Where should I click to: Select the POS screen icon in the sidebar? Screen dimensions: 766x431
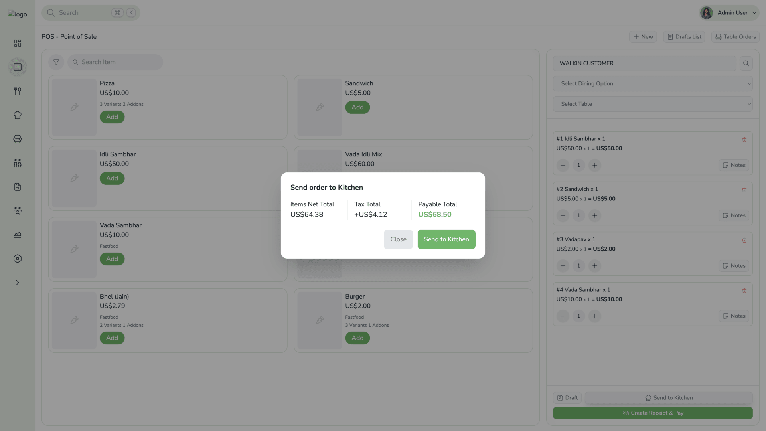[17, 67]
